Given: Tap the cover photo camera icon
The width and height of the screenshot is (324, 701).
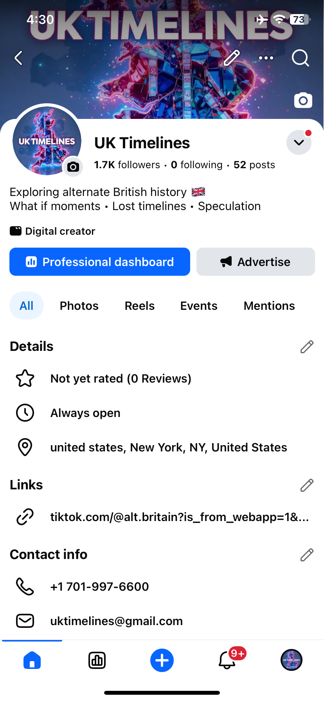Looking at the screenshot, I should coord(303,101).
